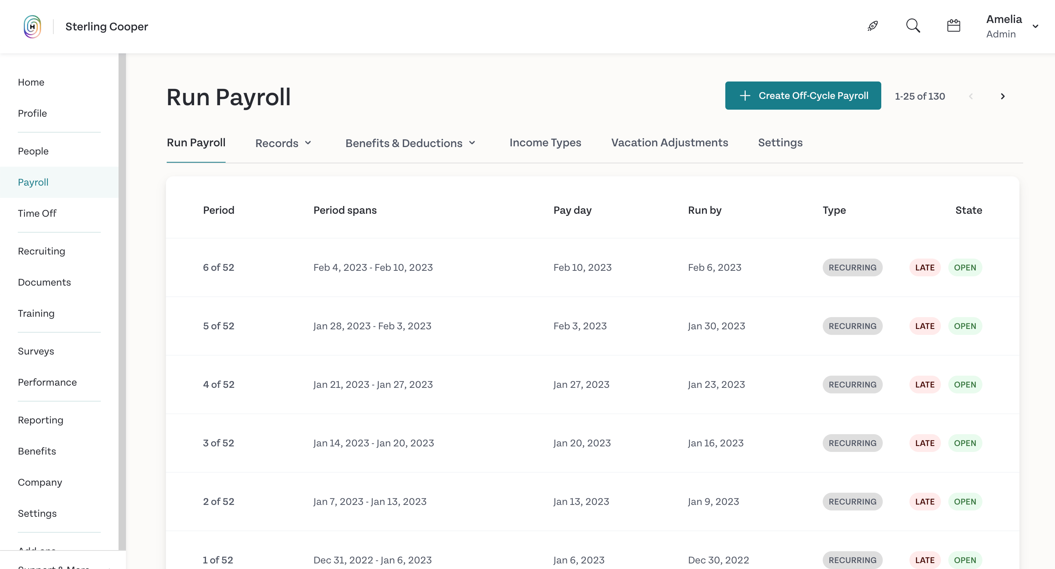The image size is (1055, 569).
Task: Open the Benefits & Deductions dropdown
Action: pos(410,143)
